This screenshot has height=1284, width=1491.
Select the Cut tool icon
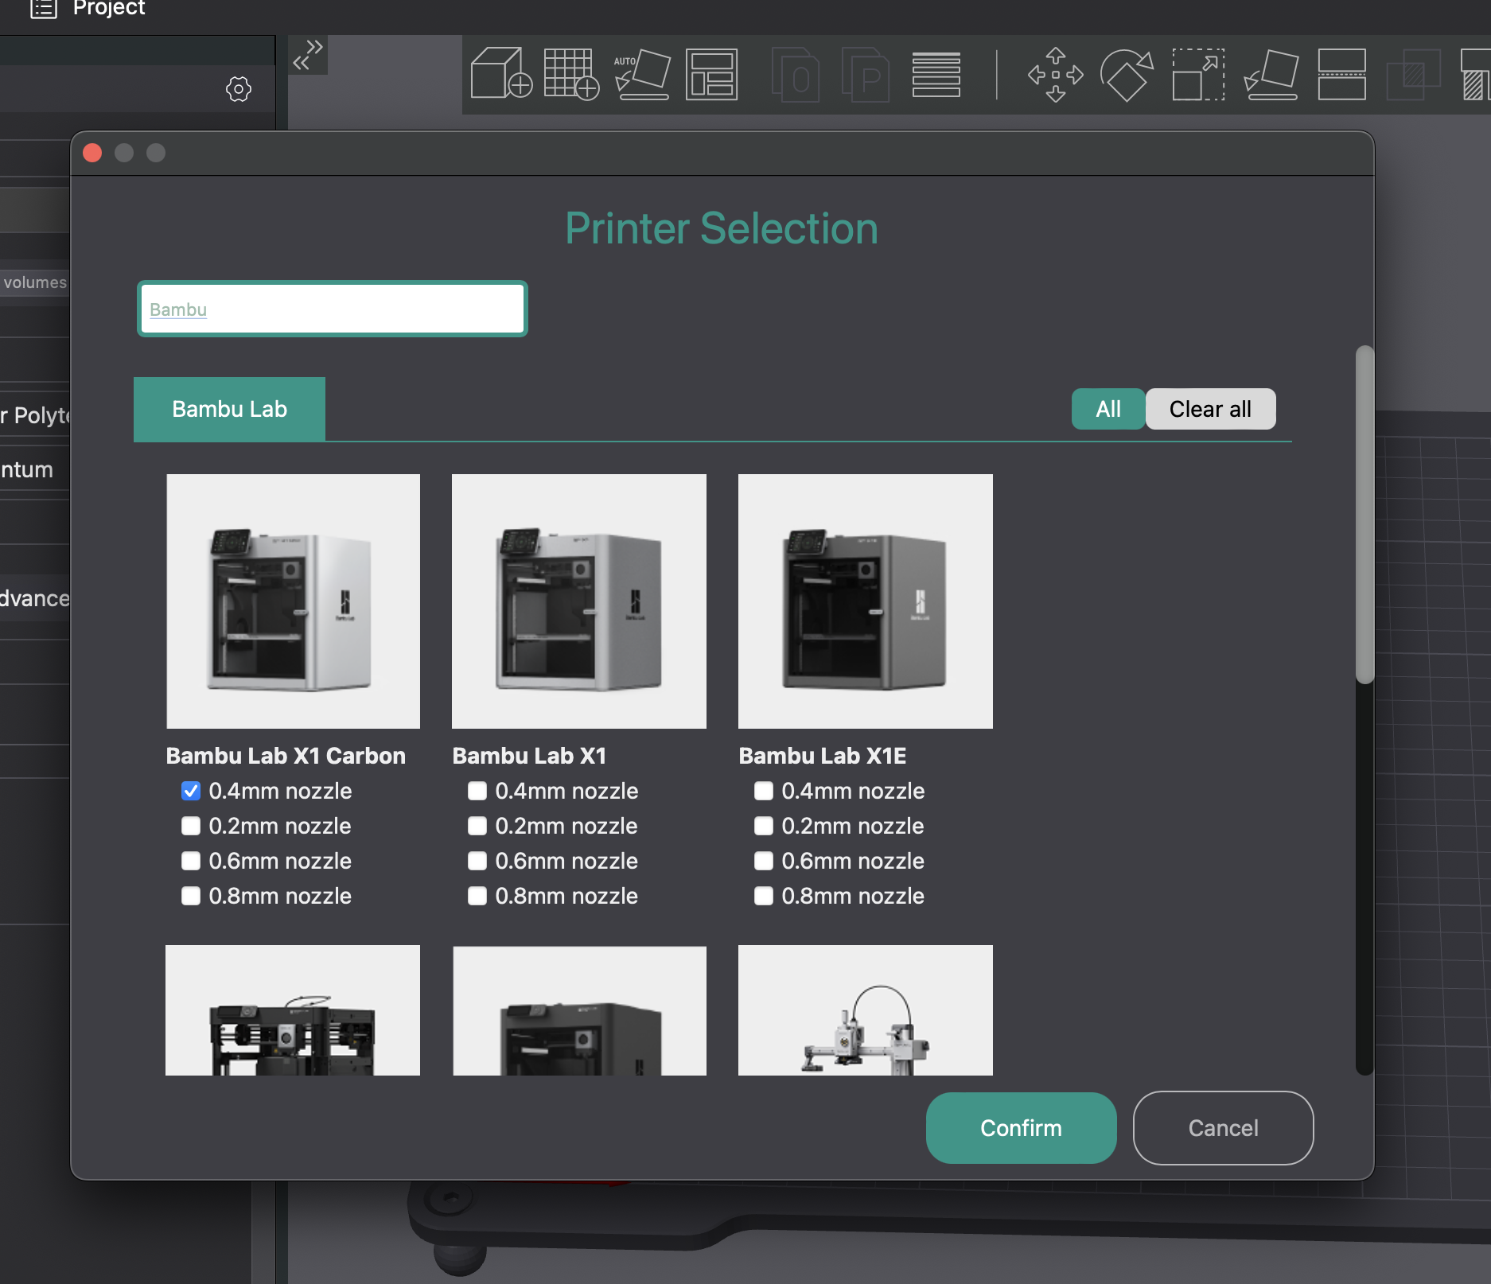[1342, 75]
